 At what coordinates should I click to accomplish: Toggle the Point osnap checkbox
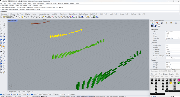11,94
